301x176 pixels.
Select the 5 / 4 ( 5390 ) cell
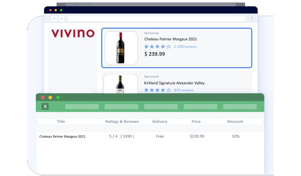pos(121,136)
